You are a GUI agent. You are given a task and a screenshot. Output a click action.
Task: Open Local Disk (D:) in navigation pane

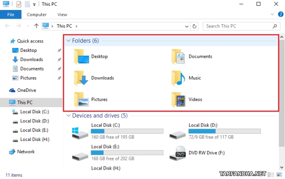(35, 121)
